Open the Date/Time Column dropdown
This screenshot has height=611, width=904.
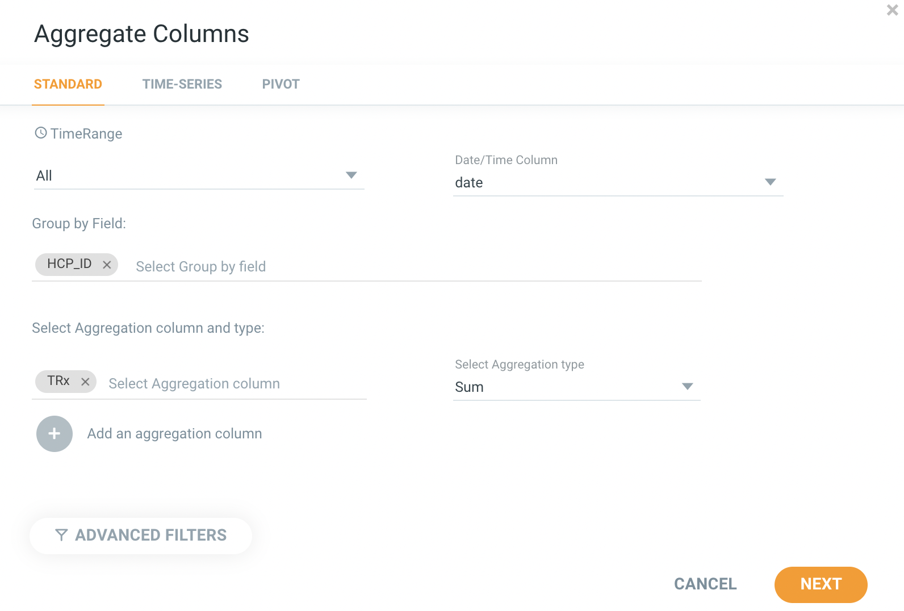[x=770, y=182]
